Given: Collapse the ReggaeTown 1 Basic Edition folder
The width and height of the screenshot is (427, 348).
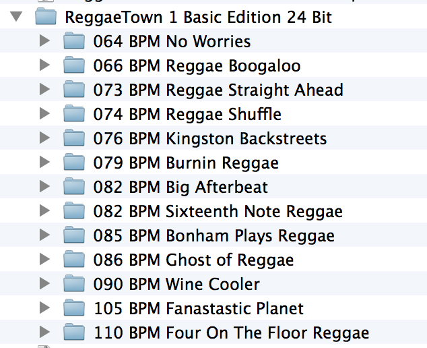Looking at the screenshot, I should [16, 17].
